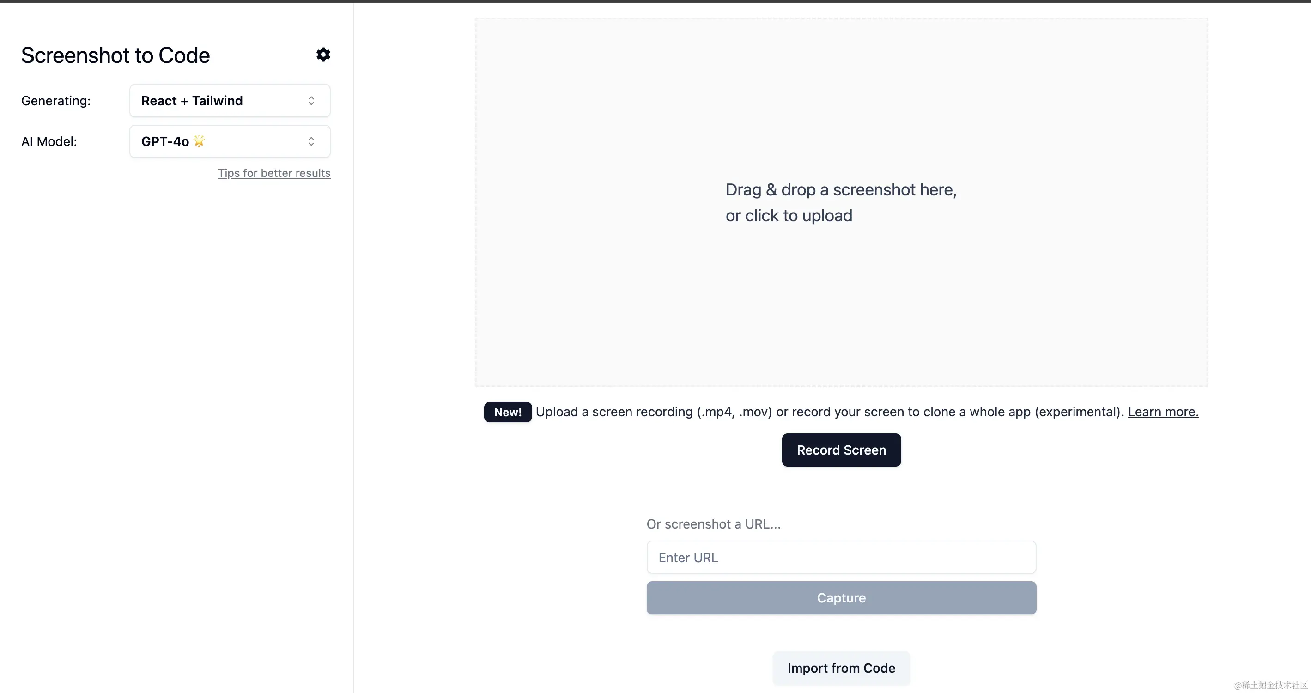Click the Generating: label
Screen dimensions: 1311x693
point(56,101)
